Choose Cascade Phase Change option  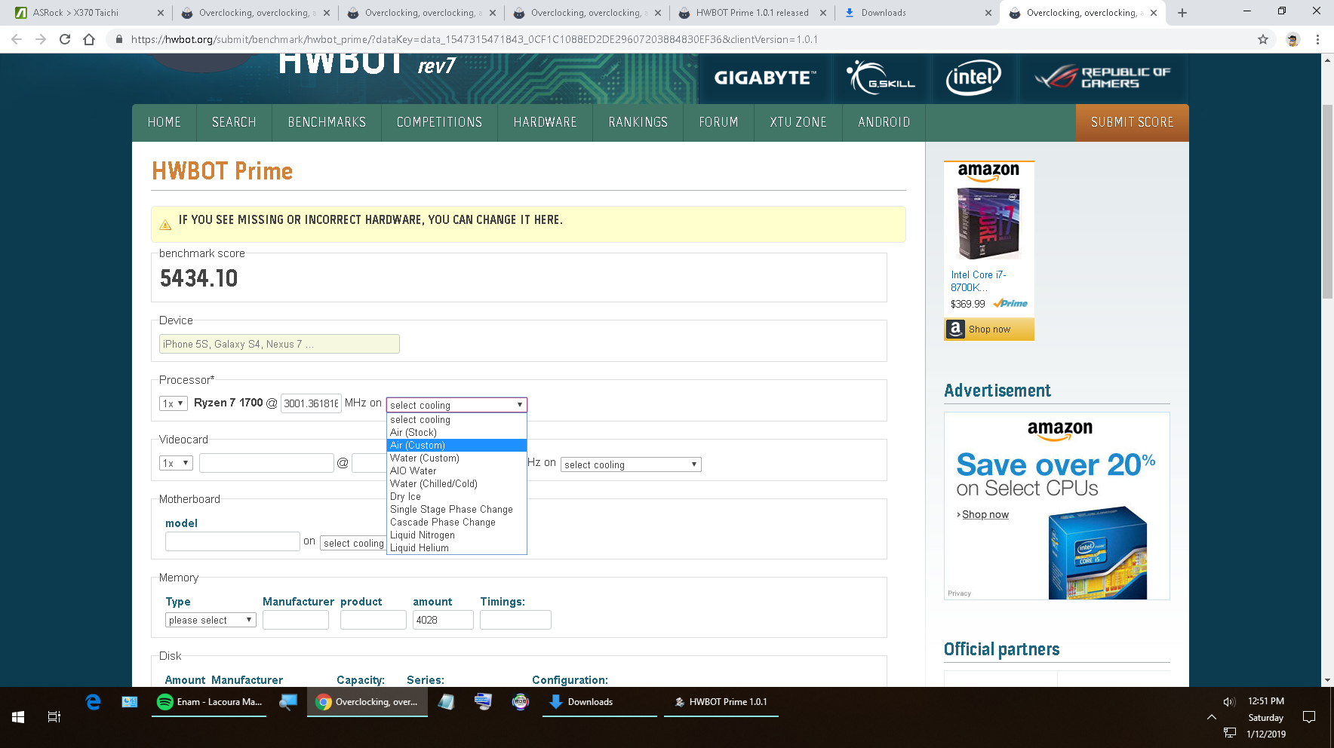[456, 523]
